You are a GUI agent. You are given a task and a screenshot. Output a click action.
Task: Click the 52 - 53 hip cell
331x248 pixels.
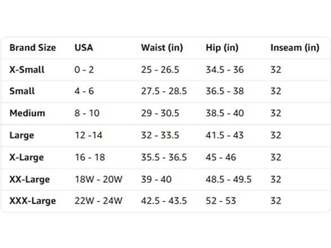pyautogui.click(x=221, y=201)
